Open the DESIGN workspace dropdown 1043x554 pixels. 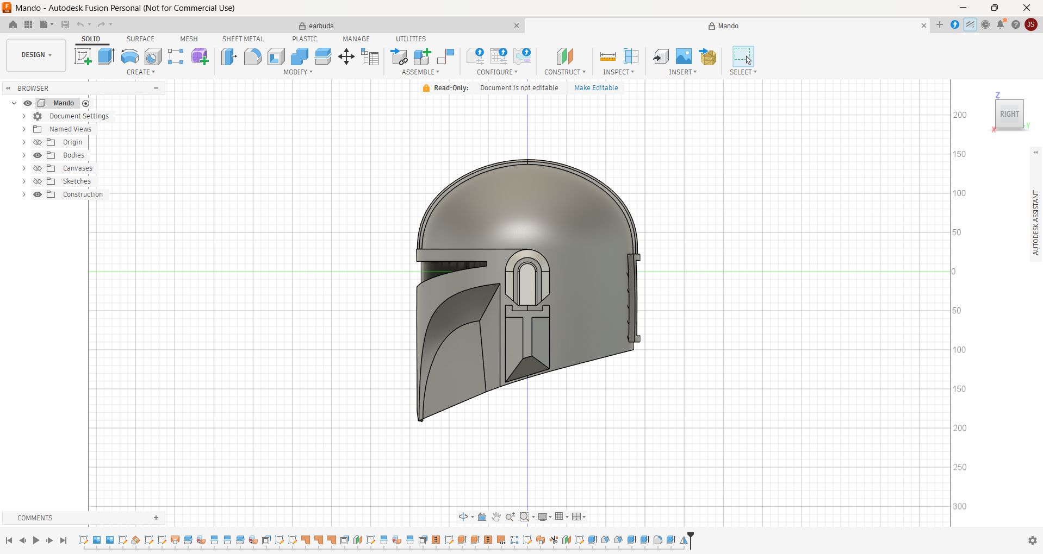point(36,55)
